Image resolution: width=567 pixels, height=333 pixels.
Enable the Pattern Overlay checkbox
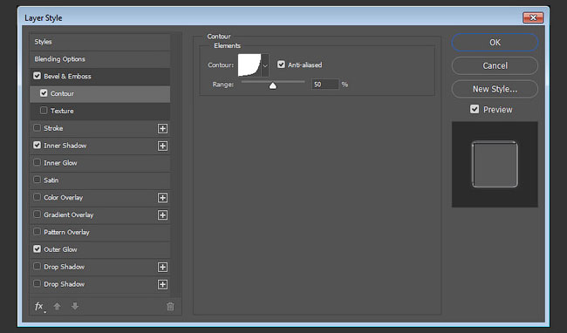click(37, 232)
